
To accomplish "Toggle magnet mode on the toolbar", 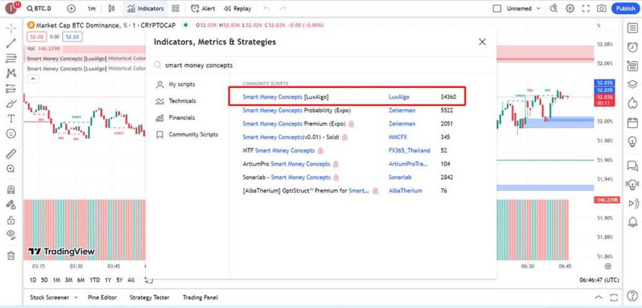I will [11, 189].
